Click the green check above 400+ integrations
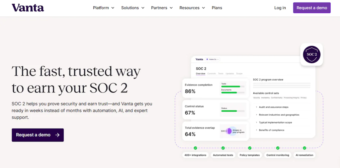This screenshot has height=168, width=340. pyautogui.click(x=195, y=148)
